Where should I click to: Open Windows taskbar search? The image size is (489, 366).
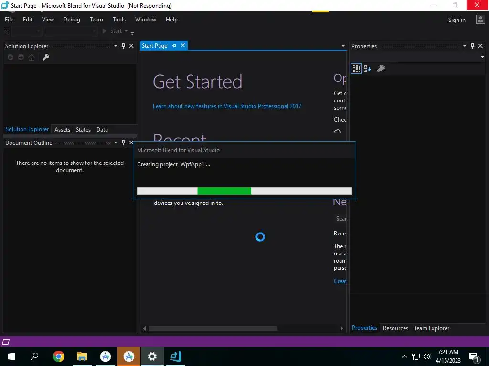(34, 356)
